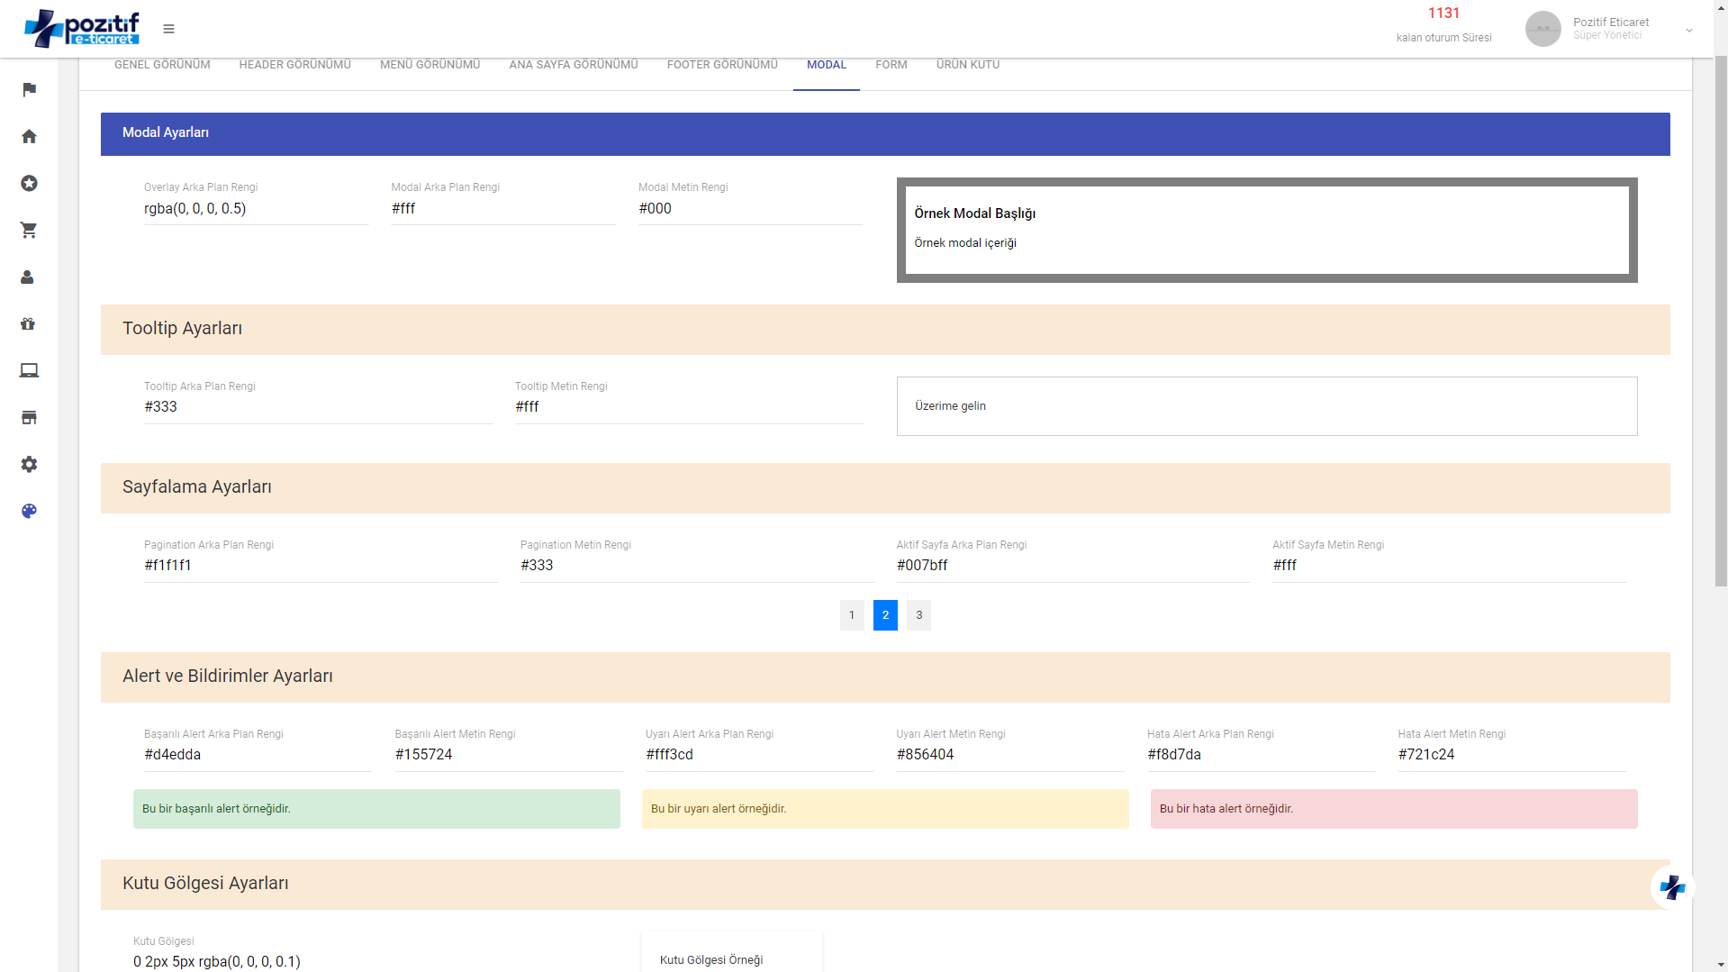Click the color palette sidebar icon
This screenshot has height=972, width=1728.
pyautogui.click(x=29, y=511)
